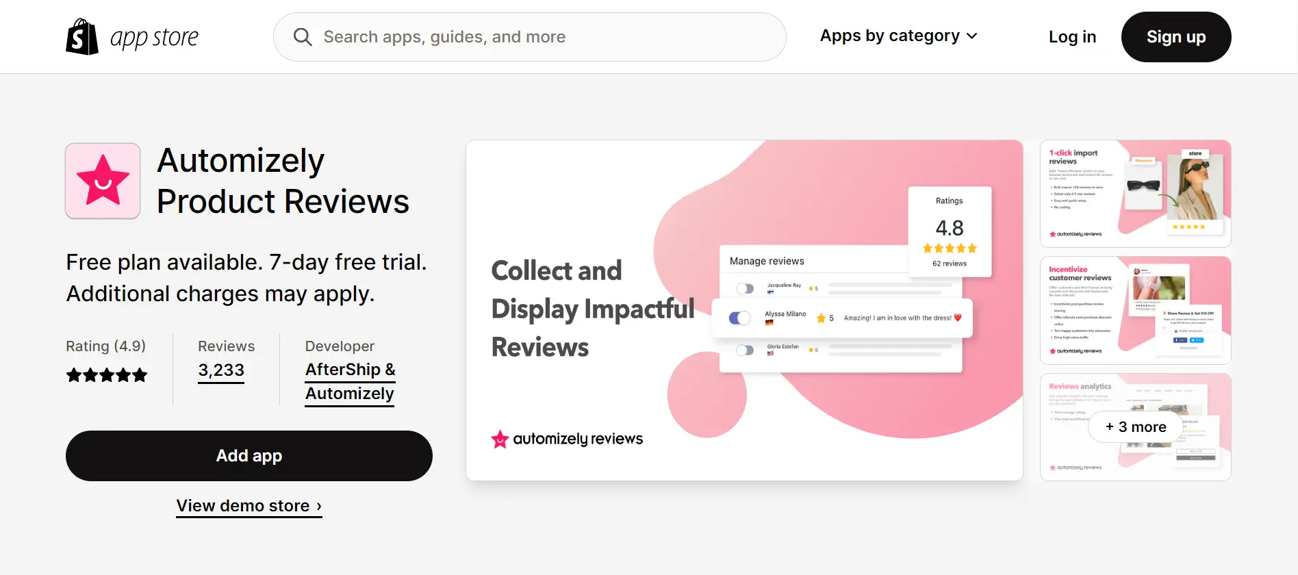Toggle the Gloria Estefan review switch
The height and width of the screenshot is (575, 1298).
745,350
